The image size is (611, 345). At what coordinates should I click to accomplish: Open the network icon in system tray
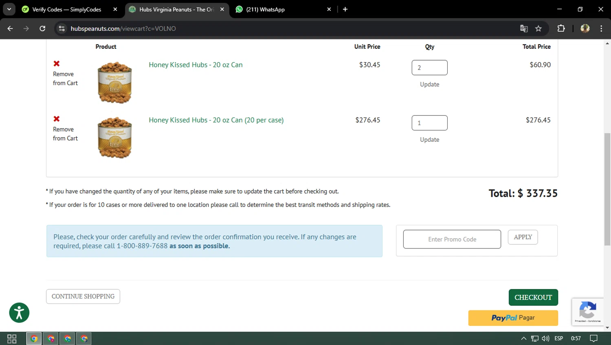[x=535, y=338]
